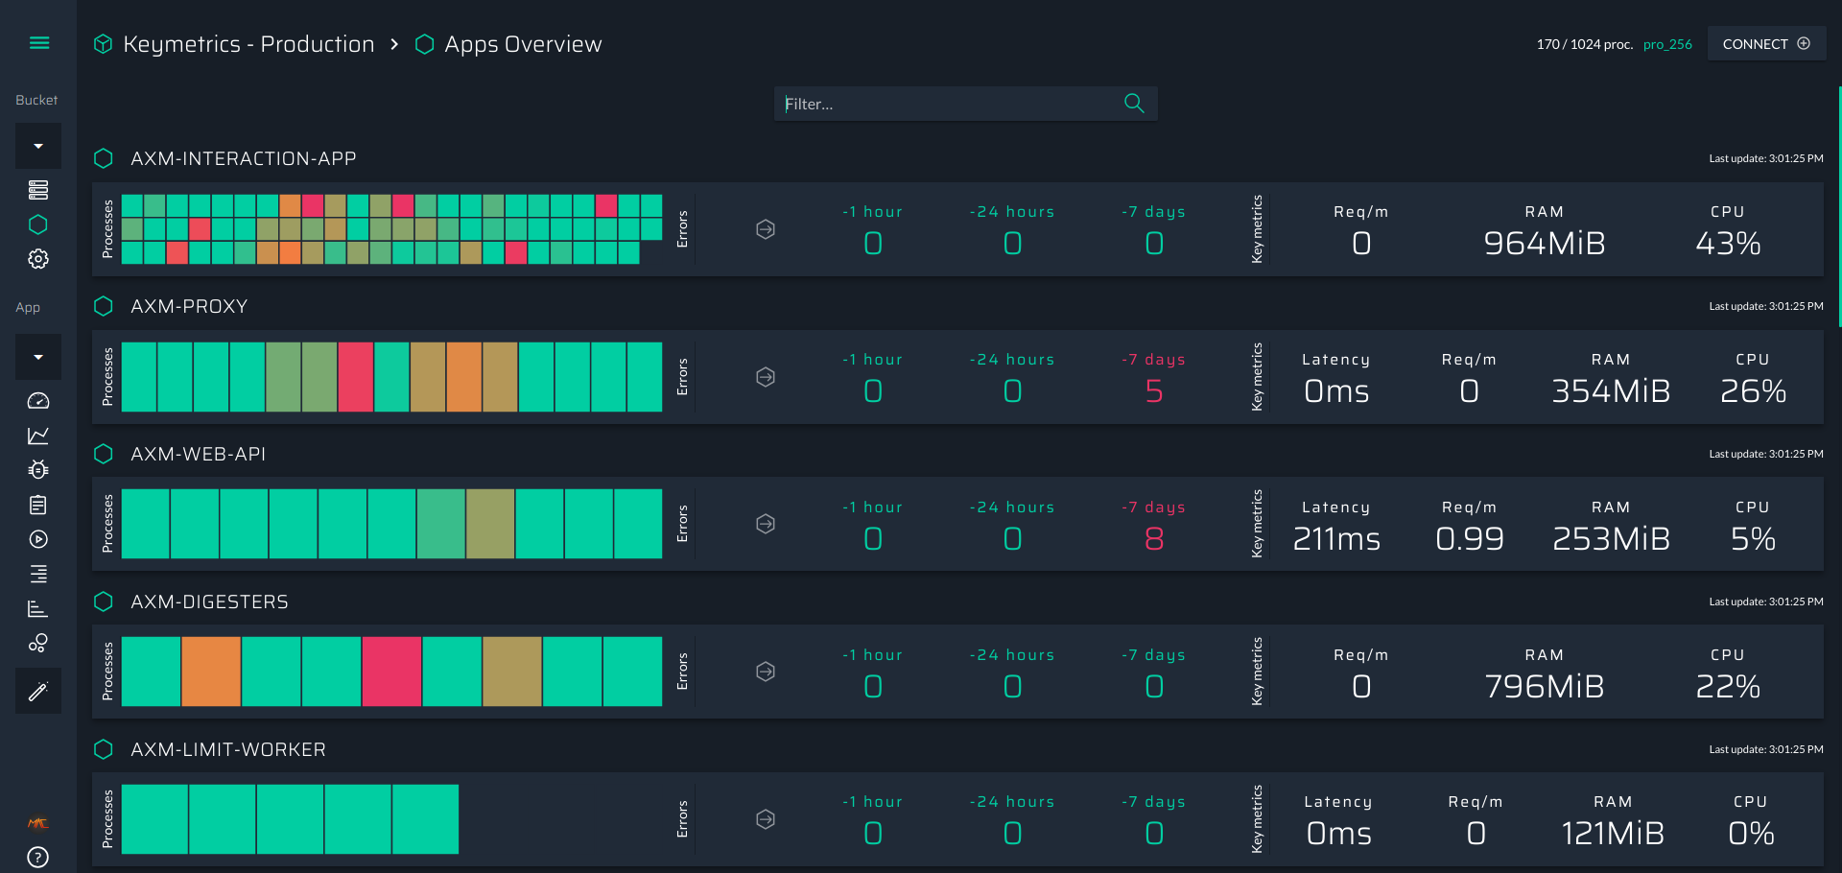
Task: Click the 796MiB RAM value
Action: coord(1545,687)
